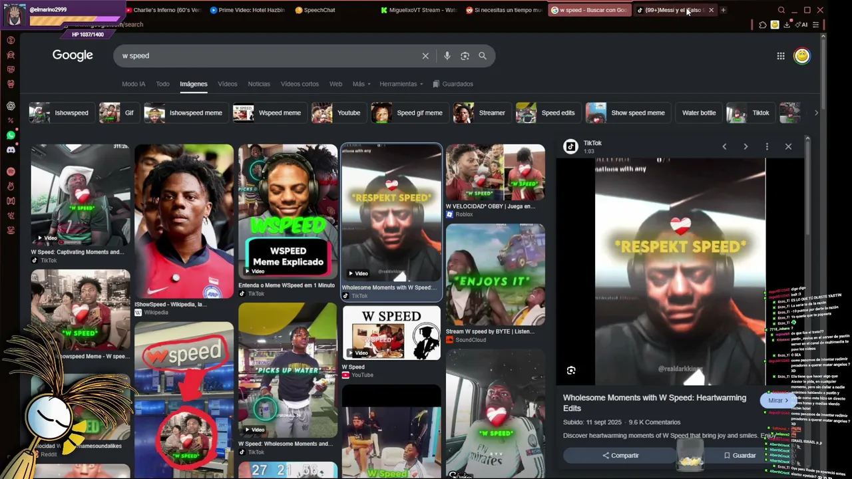This screenshot has height=479, width=852.
Task: Submit search with the magnifier icon
Action: click(483, 56)
